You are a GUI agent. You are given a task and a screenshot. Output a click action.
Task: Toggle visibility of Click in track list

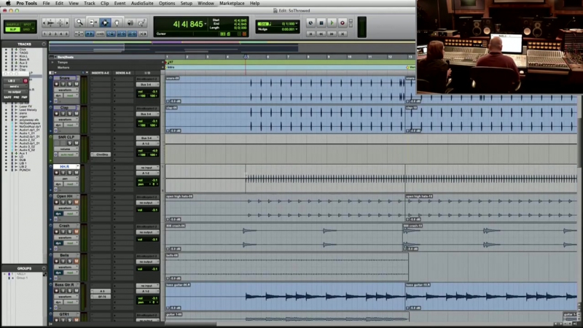pos(6,50)
